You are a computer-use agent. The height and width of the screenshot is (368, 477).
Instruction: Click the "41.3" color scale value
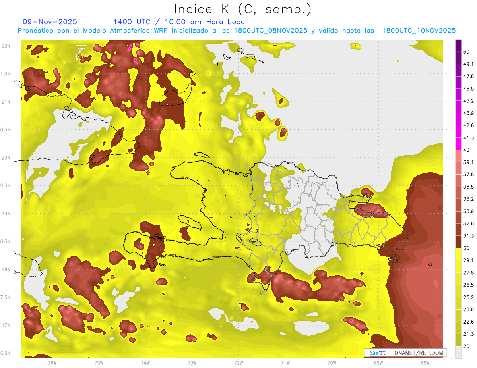coord(469,138)
